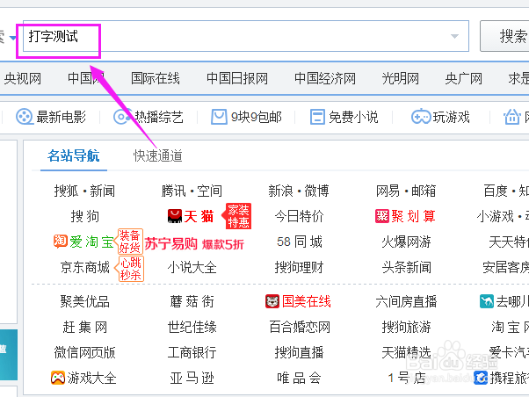This screenshot has height=397, width=529.
Task: Click the 爱淘宝 orange logo icon
Action: (x=61, y=242)
